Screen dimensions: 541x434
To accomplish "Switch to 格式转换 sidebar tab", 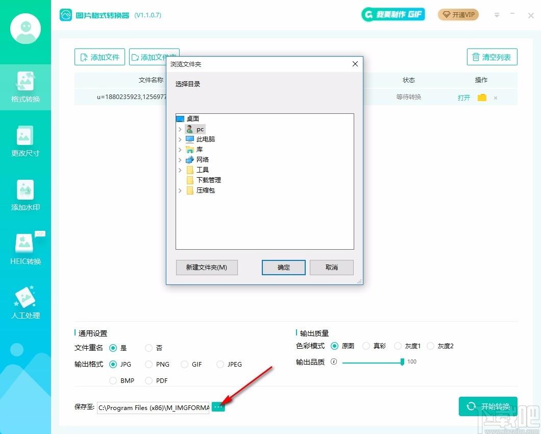I will pos(26,87).
